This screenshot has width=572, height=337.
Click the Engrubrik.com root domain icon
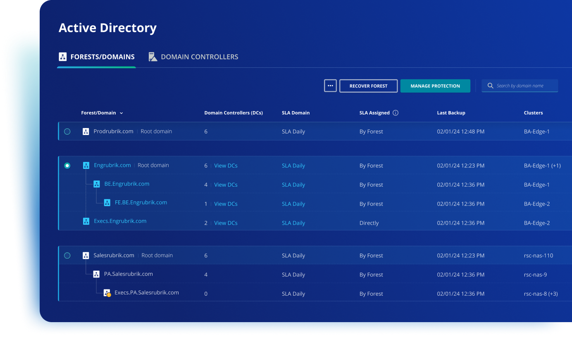tap(86, 166)
